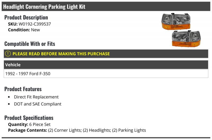Select the 1992 - 1997 Ford F-350 row

point(106,74)
